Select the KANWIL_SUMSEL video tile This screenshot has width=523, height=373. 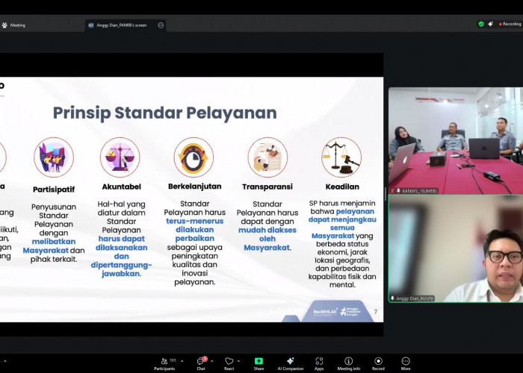[x=456, y=141]
